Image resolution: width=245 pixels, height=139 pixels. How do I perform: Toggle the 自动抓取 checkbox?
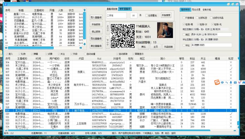click(117, 54)
